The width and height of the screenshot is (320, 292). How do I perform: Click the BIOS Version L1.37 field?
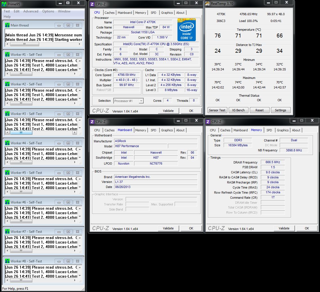click(155, 182)
